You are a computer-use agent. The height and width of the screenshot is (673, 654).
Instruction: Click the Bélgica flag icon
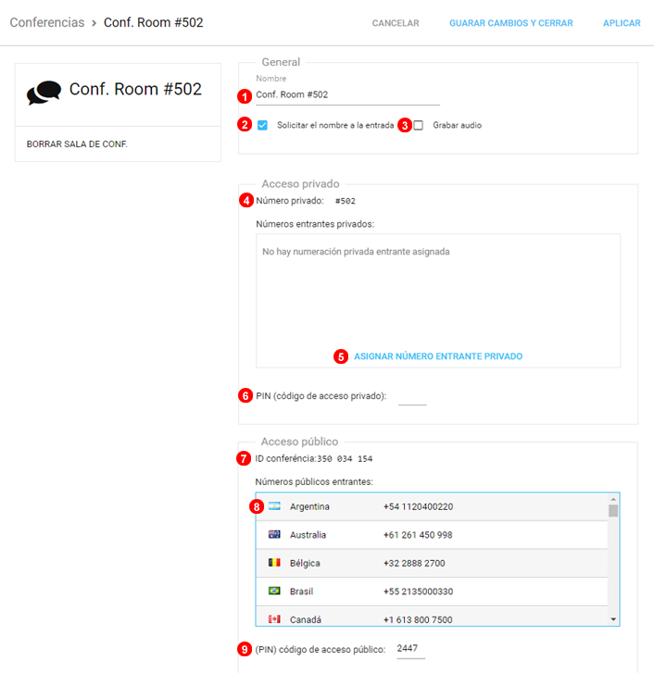click(x=274, y=562)
